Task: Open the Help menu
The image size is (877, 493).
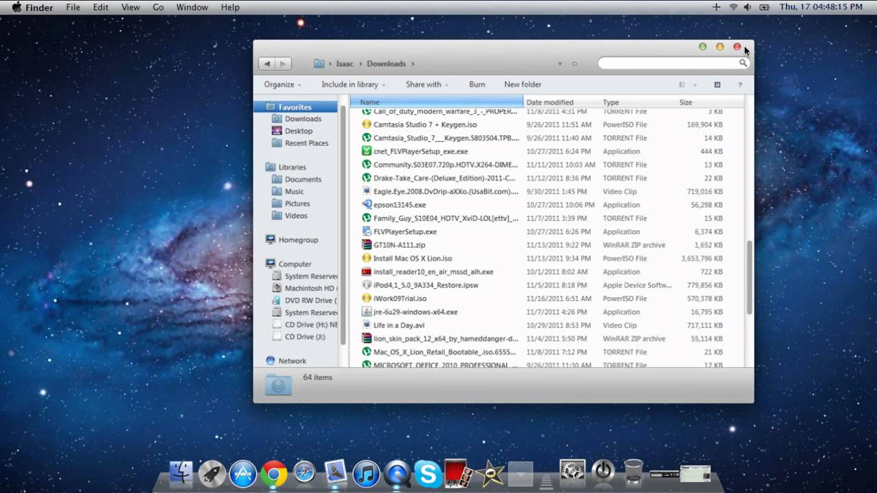Action: (x=230, y=7)
